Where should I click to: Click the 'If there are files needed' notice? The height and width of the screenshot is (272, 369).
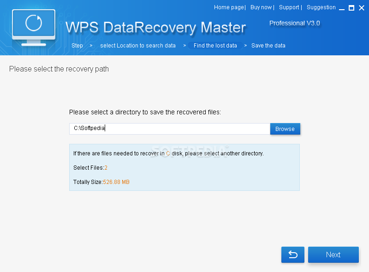pos(168,154)
